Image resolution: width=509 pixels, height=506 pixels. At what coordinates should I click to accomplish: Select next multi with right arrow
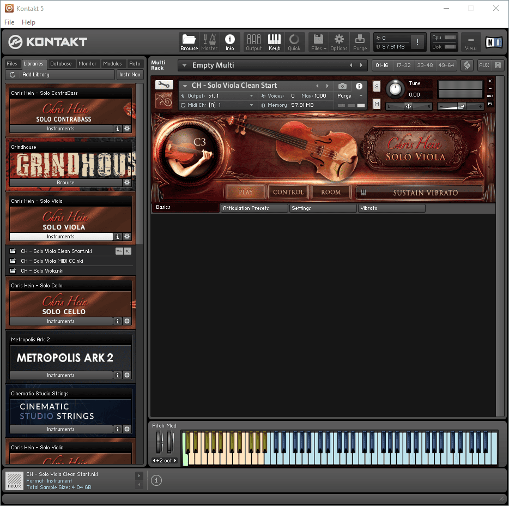click(361, 65)
